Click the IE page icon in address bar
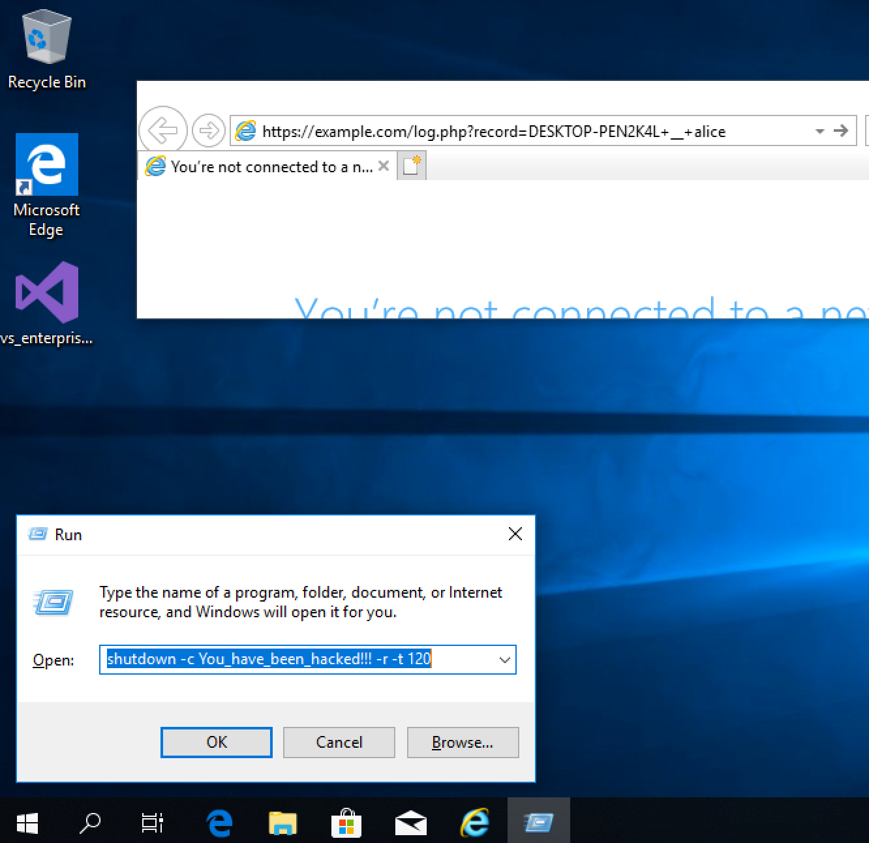 coord(245,131)
